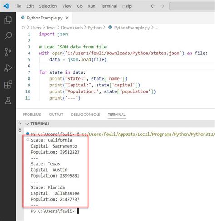This screenshot has width=215, height=221.
Task: Switch to the OUTPUT panel tab
Action: 56,115
